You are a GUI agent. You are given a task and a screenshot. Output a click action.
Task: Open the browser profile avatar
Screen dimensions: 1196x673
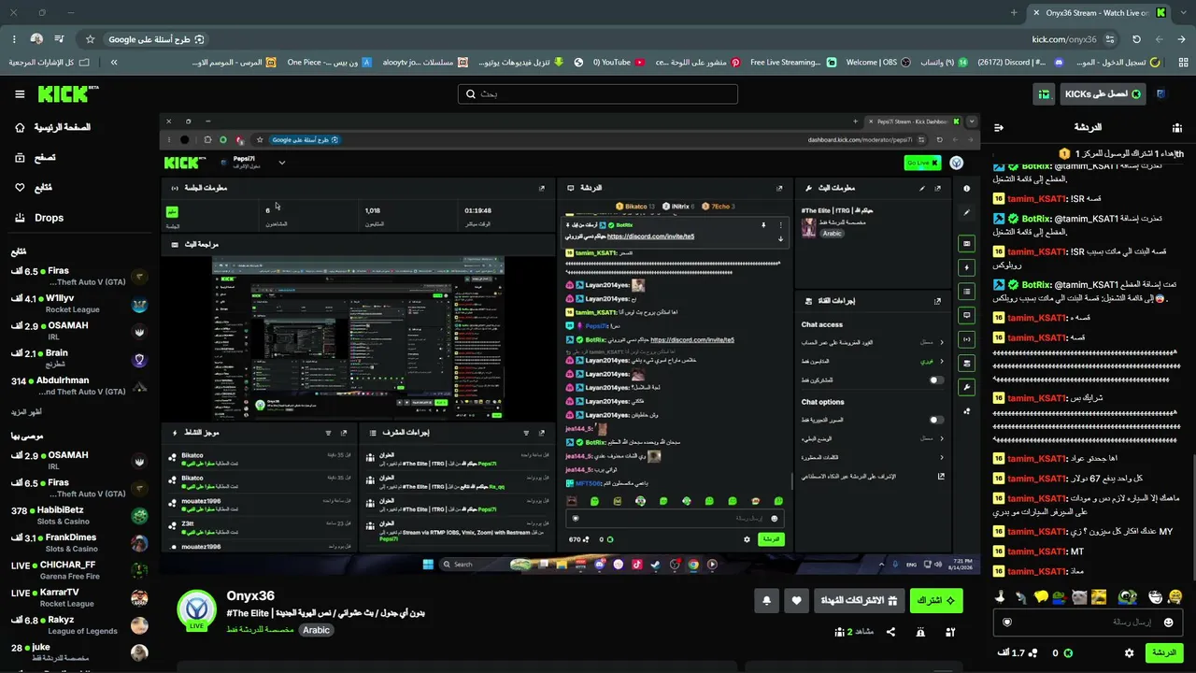(x=36, y=39)
